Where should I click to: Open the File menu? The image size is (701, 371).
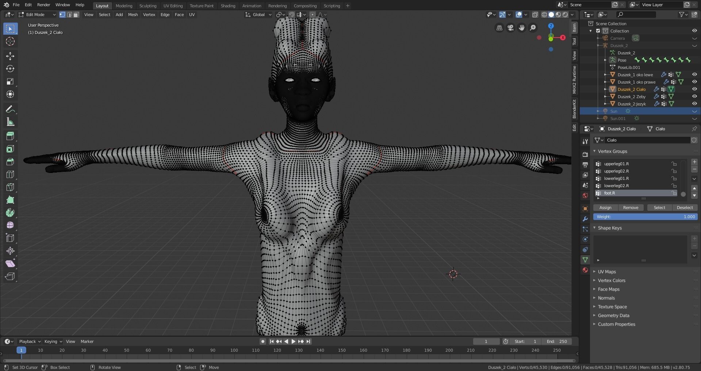point(16,5)
